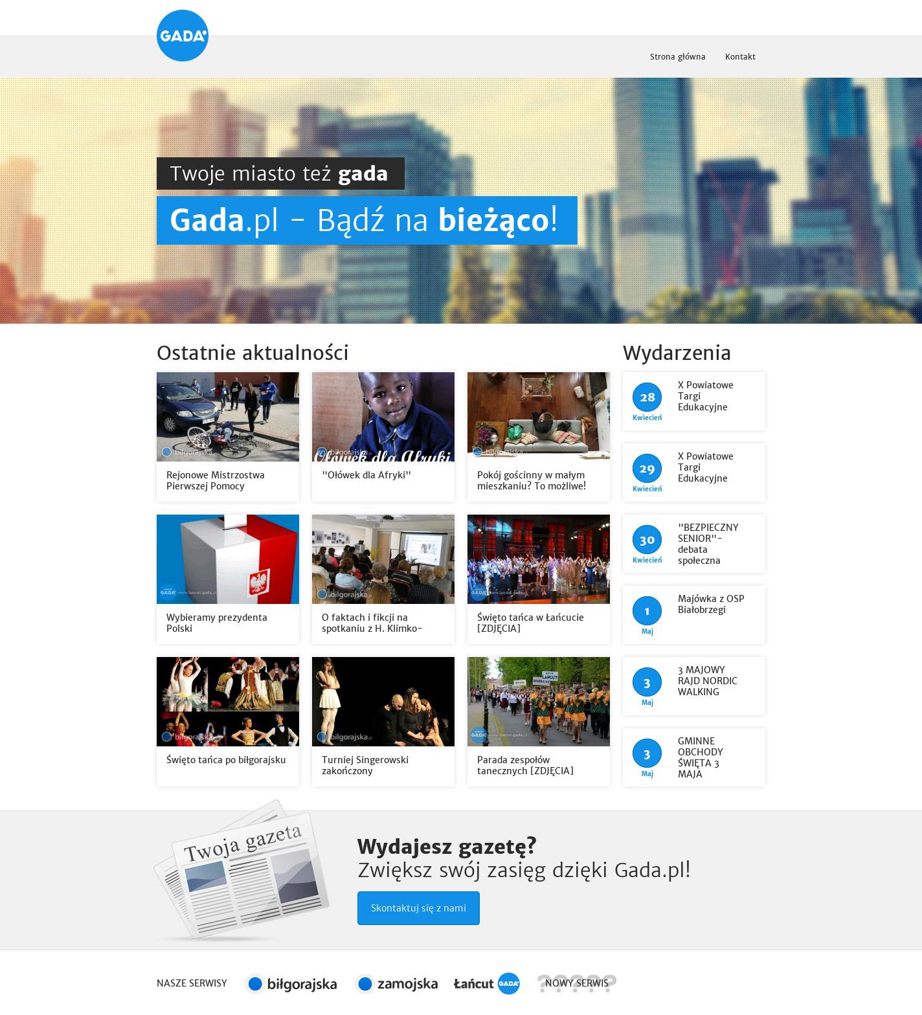Open Majówka z OSP Białobrzegi event
This screenshot has width=922, height=1015.
pyautogui.click(x=711, y=604)
